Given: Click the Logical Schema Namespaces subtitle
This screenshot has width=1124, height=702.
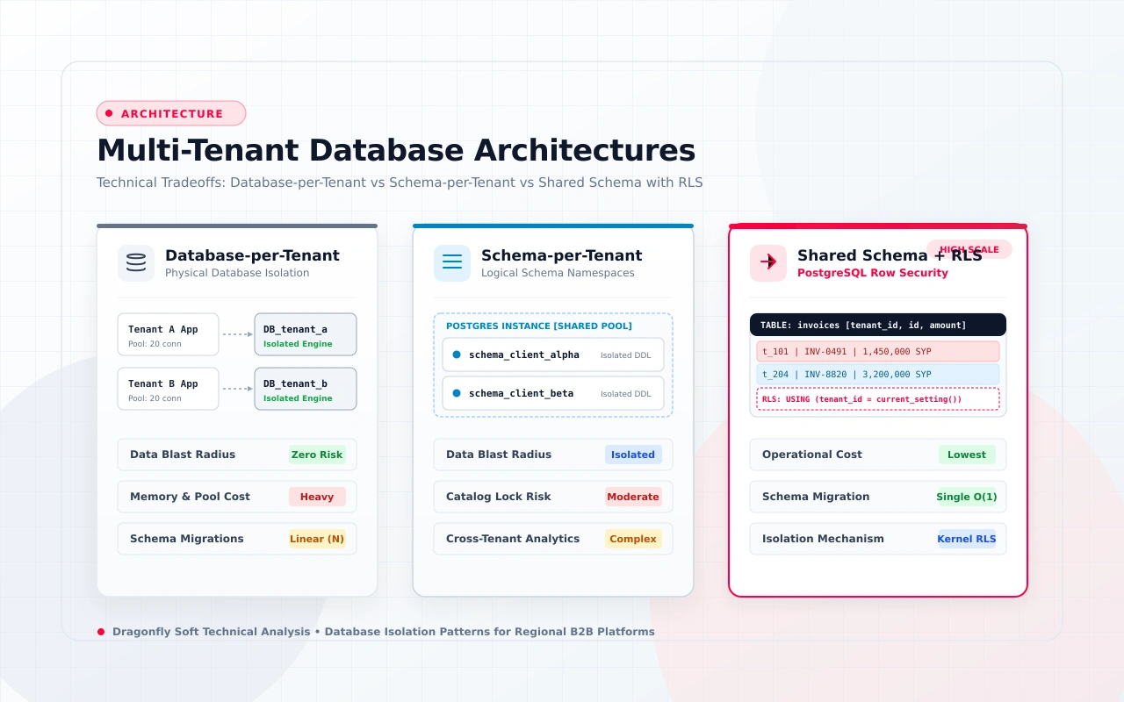Looking at the screenshot, I should [x=558, y=273].
